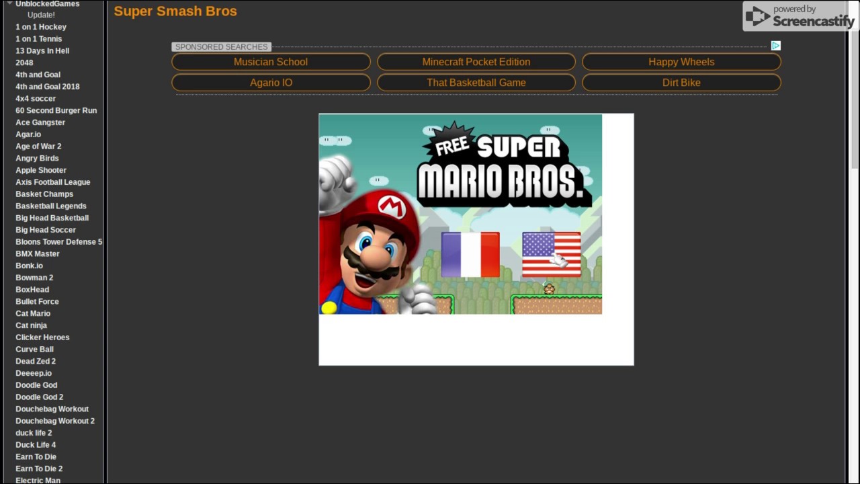The image size is (860, 484).
Task: Open the Apple Shooter link
Action: click(x=41, y=170)
